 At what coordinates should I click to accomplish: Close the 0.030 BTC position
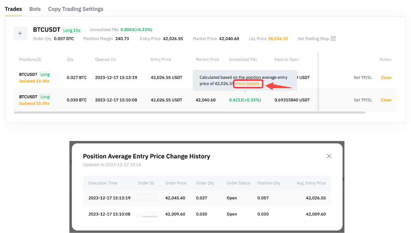tap(386, 100)
